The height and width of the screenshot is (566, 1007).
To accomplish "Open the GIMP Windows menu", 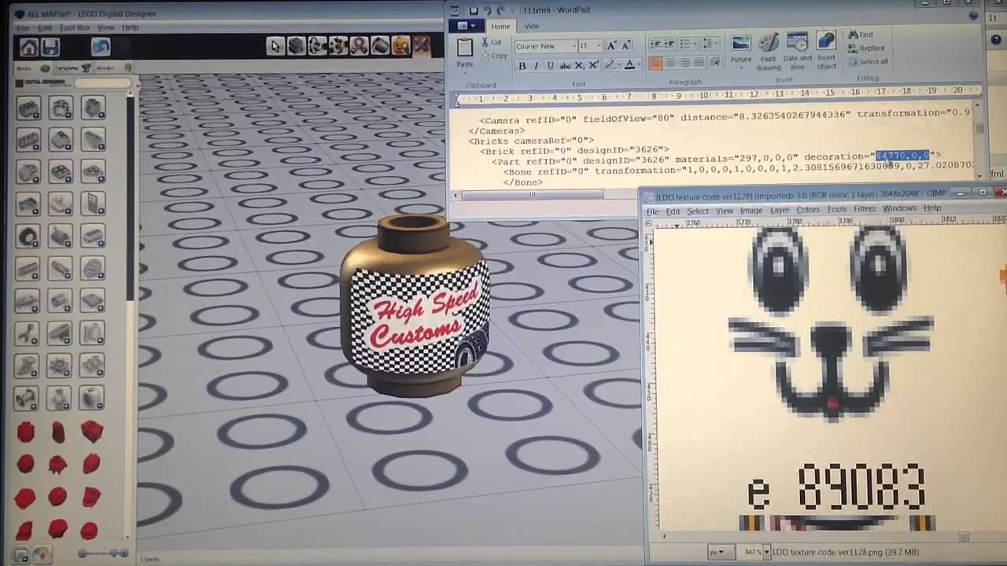I will click(x=899, y=208).
